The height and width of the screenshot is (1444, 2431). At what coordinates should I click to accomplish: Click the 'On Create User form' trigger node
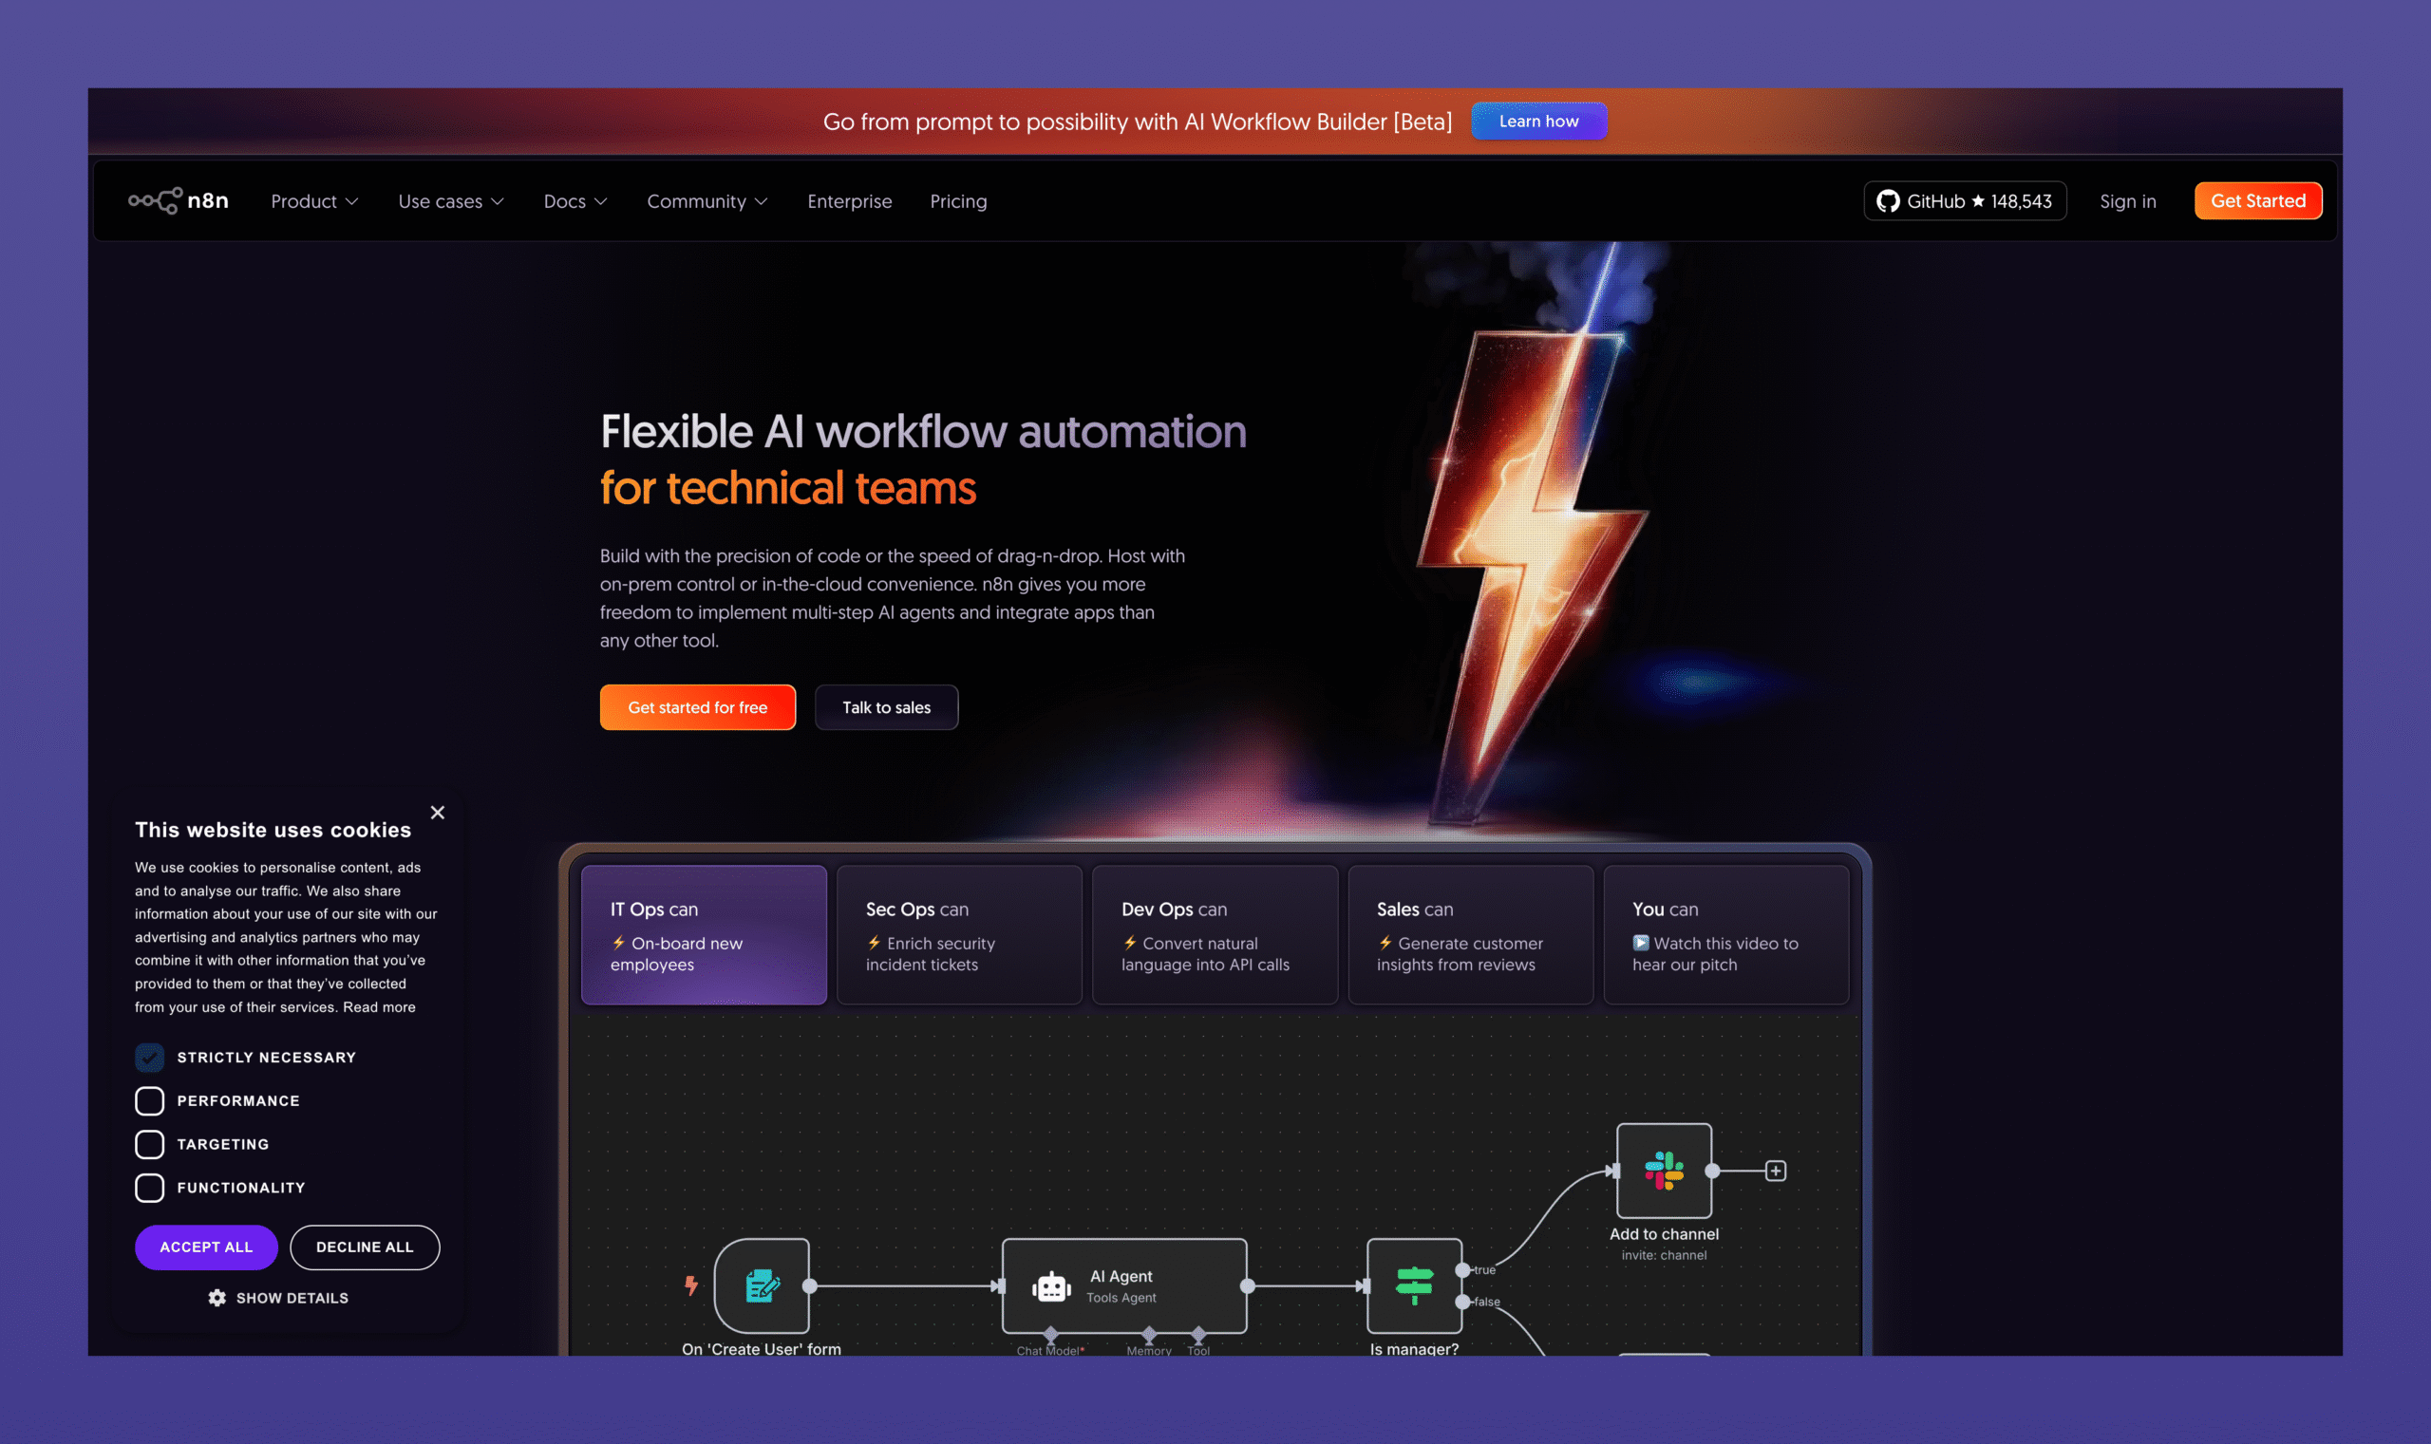coord(763,1285)
